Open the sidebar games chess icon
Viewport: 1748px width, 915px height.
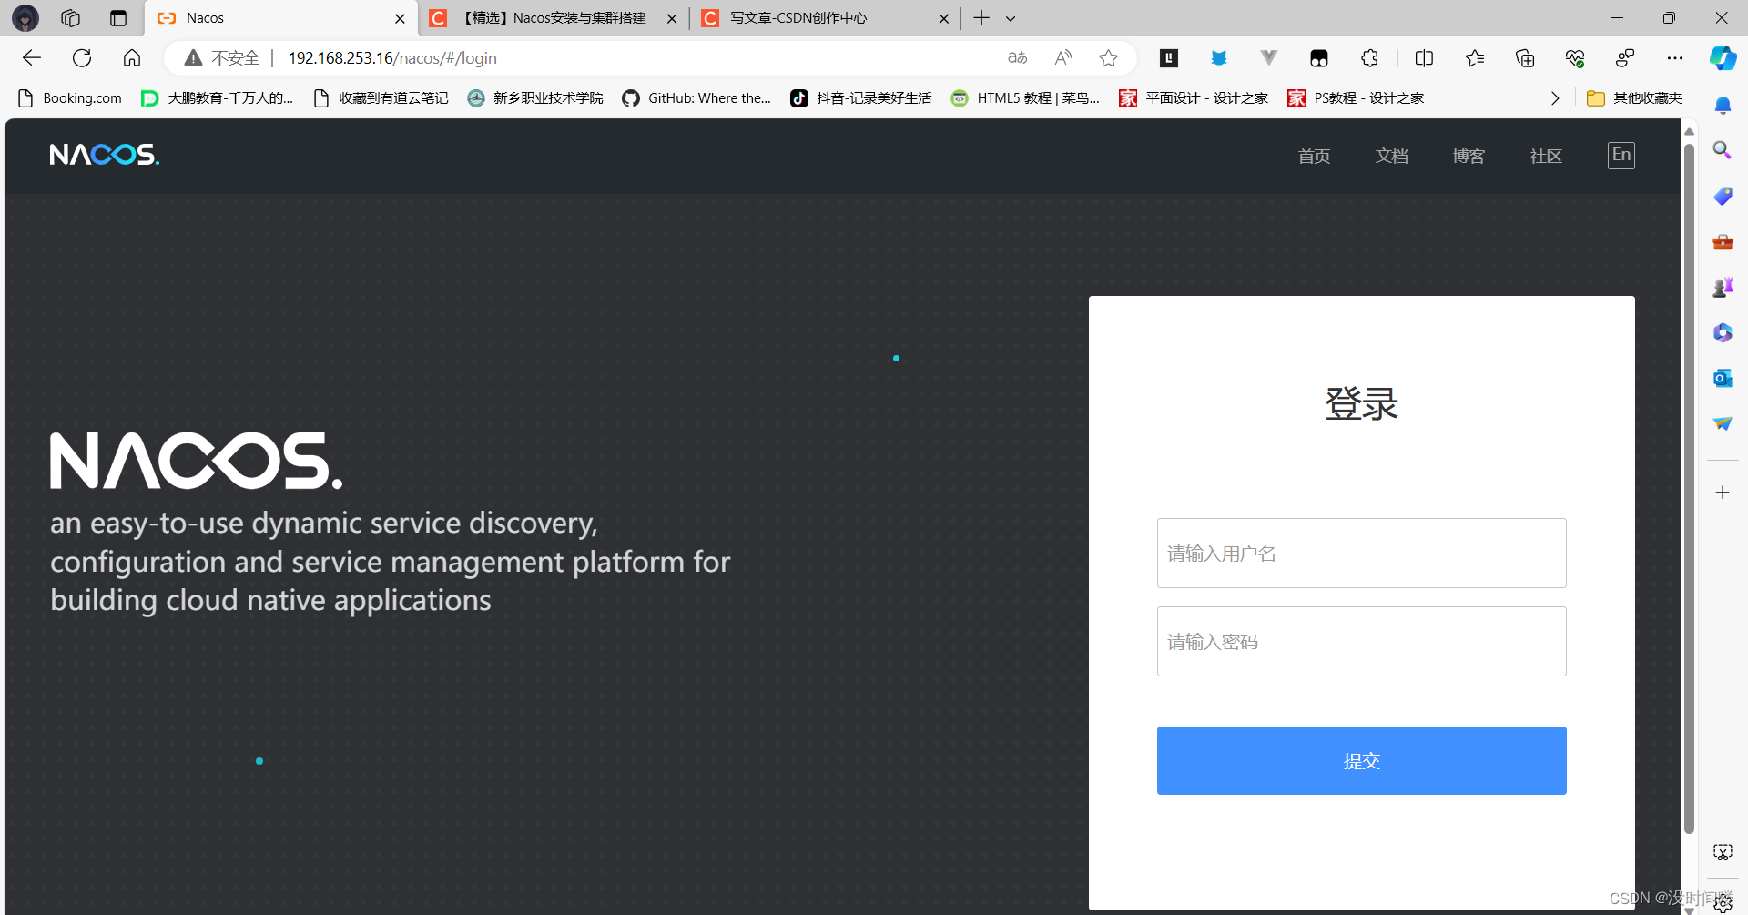[x=1723, y=287]
